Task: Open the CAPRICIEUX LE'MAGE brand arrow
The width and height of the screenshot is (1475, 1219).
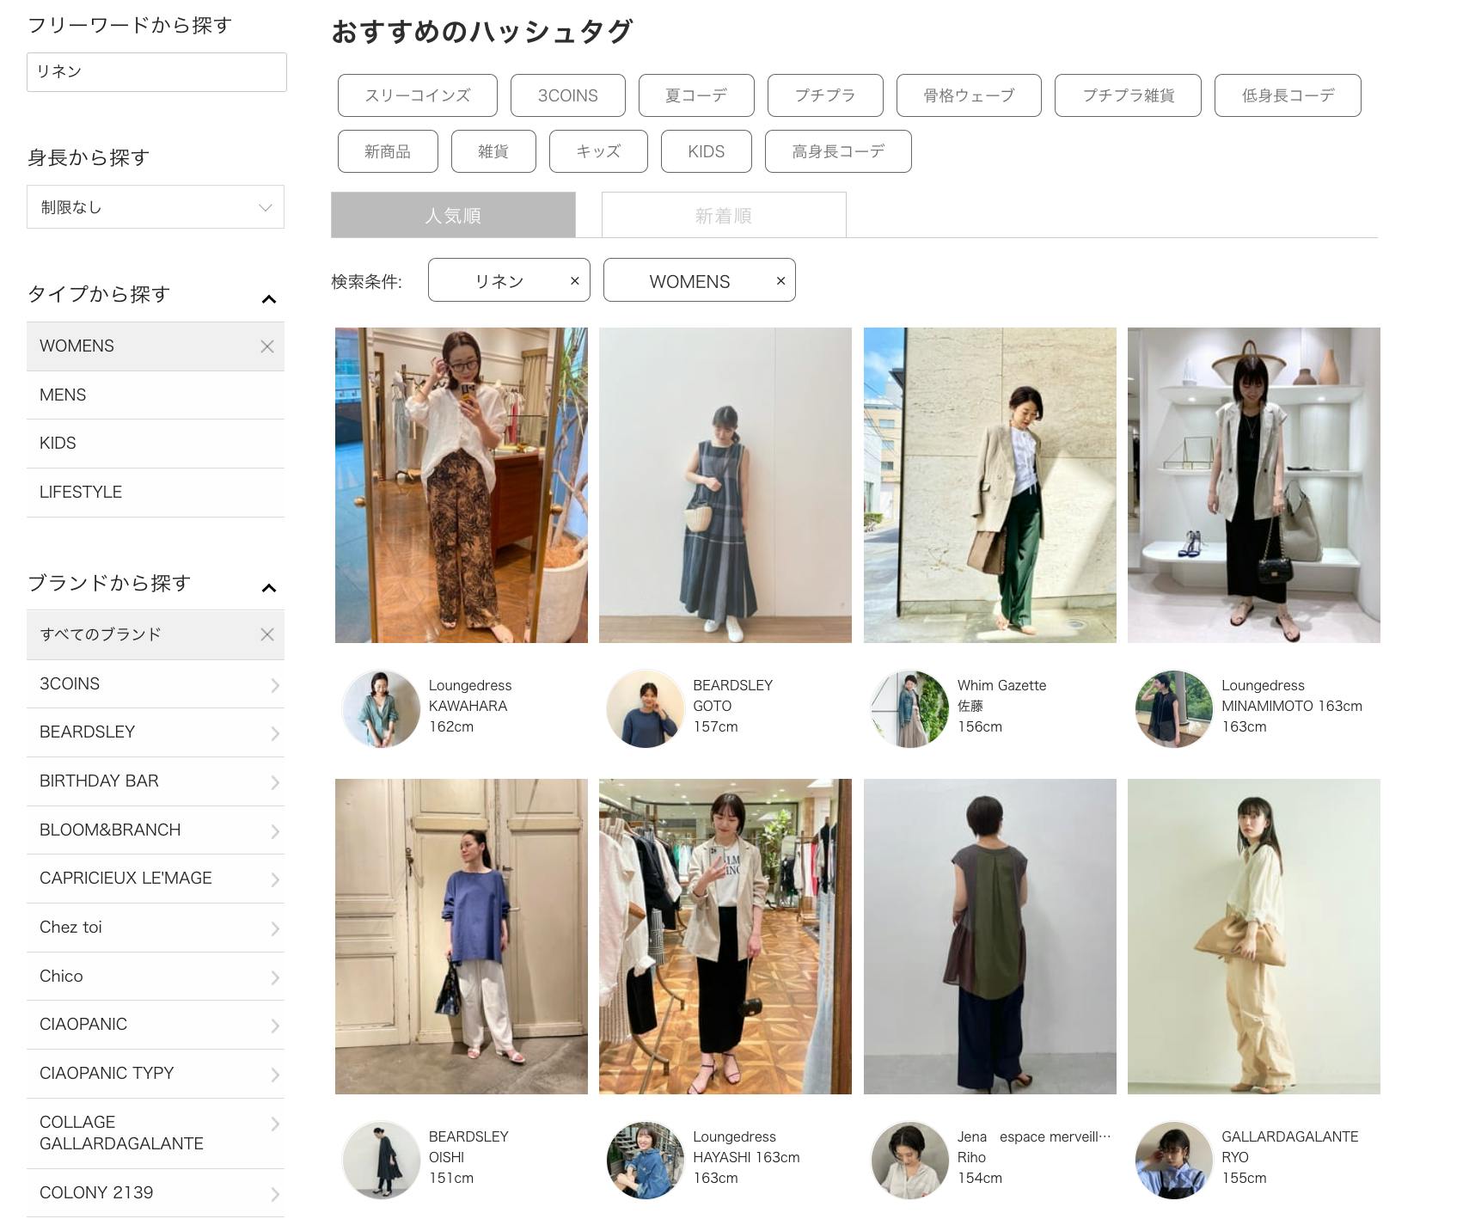Action: [x=275, y=879]
